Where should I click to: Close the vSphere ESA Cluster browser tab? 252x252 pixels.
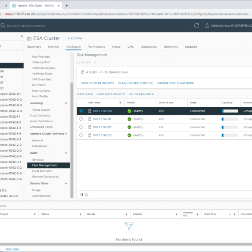click(x=59, y=6)
